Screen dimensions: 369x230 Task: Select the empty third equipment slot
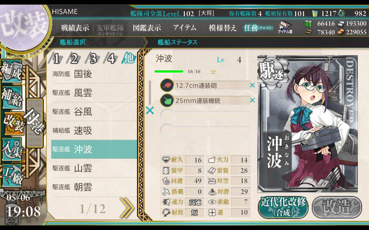(205, 115)
